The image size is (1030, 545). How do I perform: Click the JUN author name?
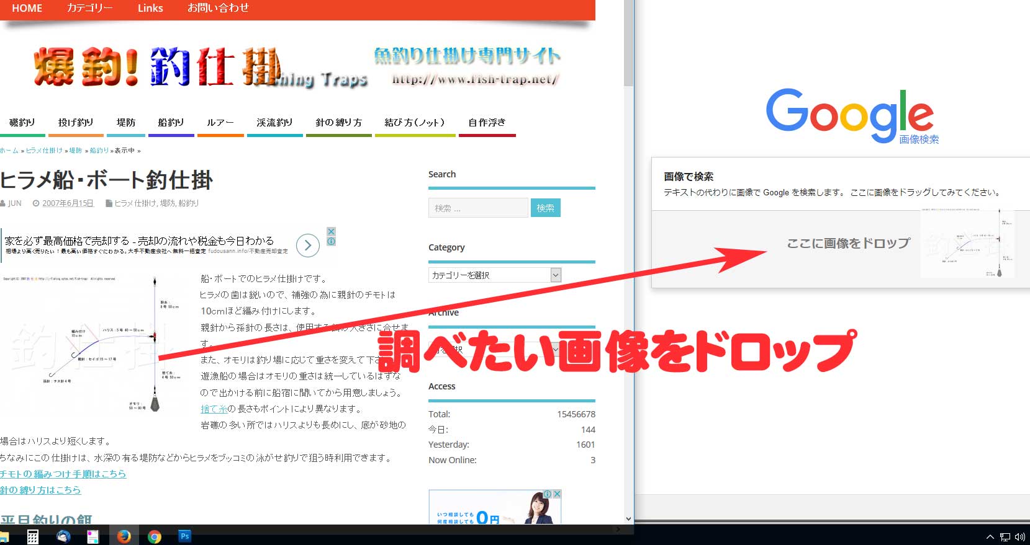tap(14, 203)
